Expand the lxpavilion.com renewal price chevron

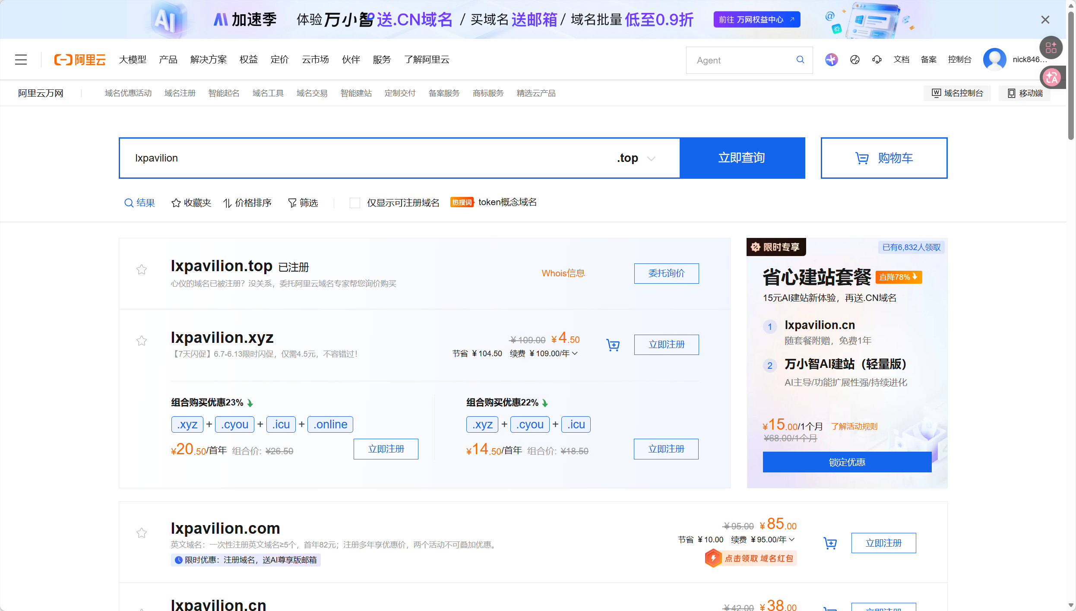click(792, 539)
